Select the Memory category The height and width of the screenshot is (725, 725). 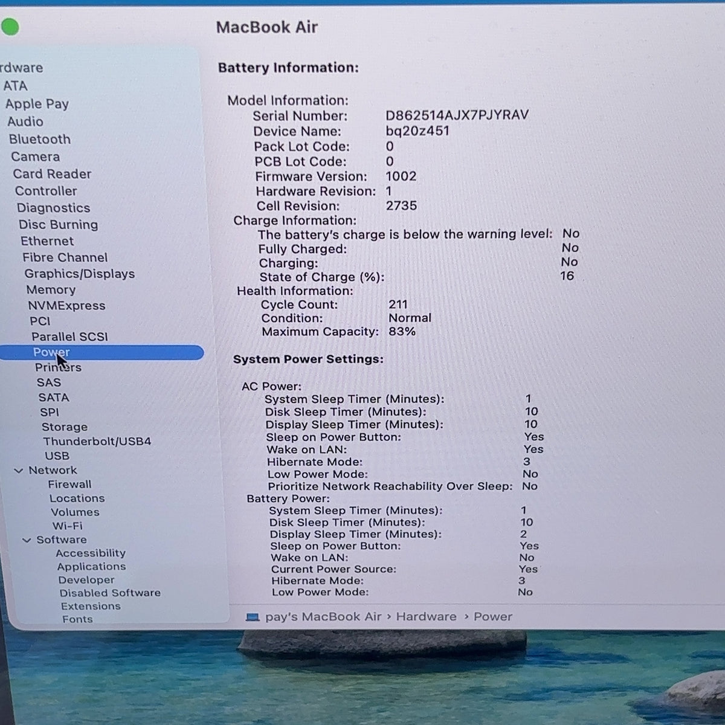(x=51, y=290)
